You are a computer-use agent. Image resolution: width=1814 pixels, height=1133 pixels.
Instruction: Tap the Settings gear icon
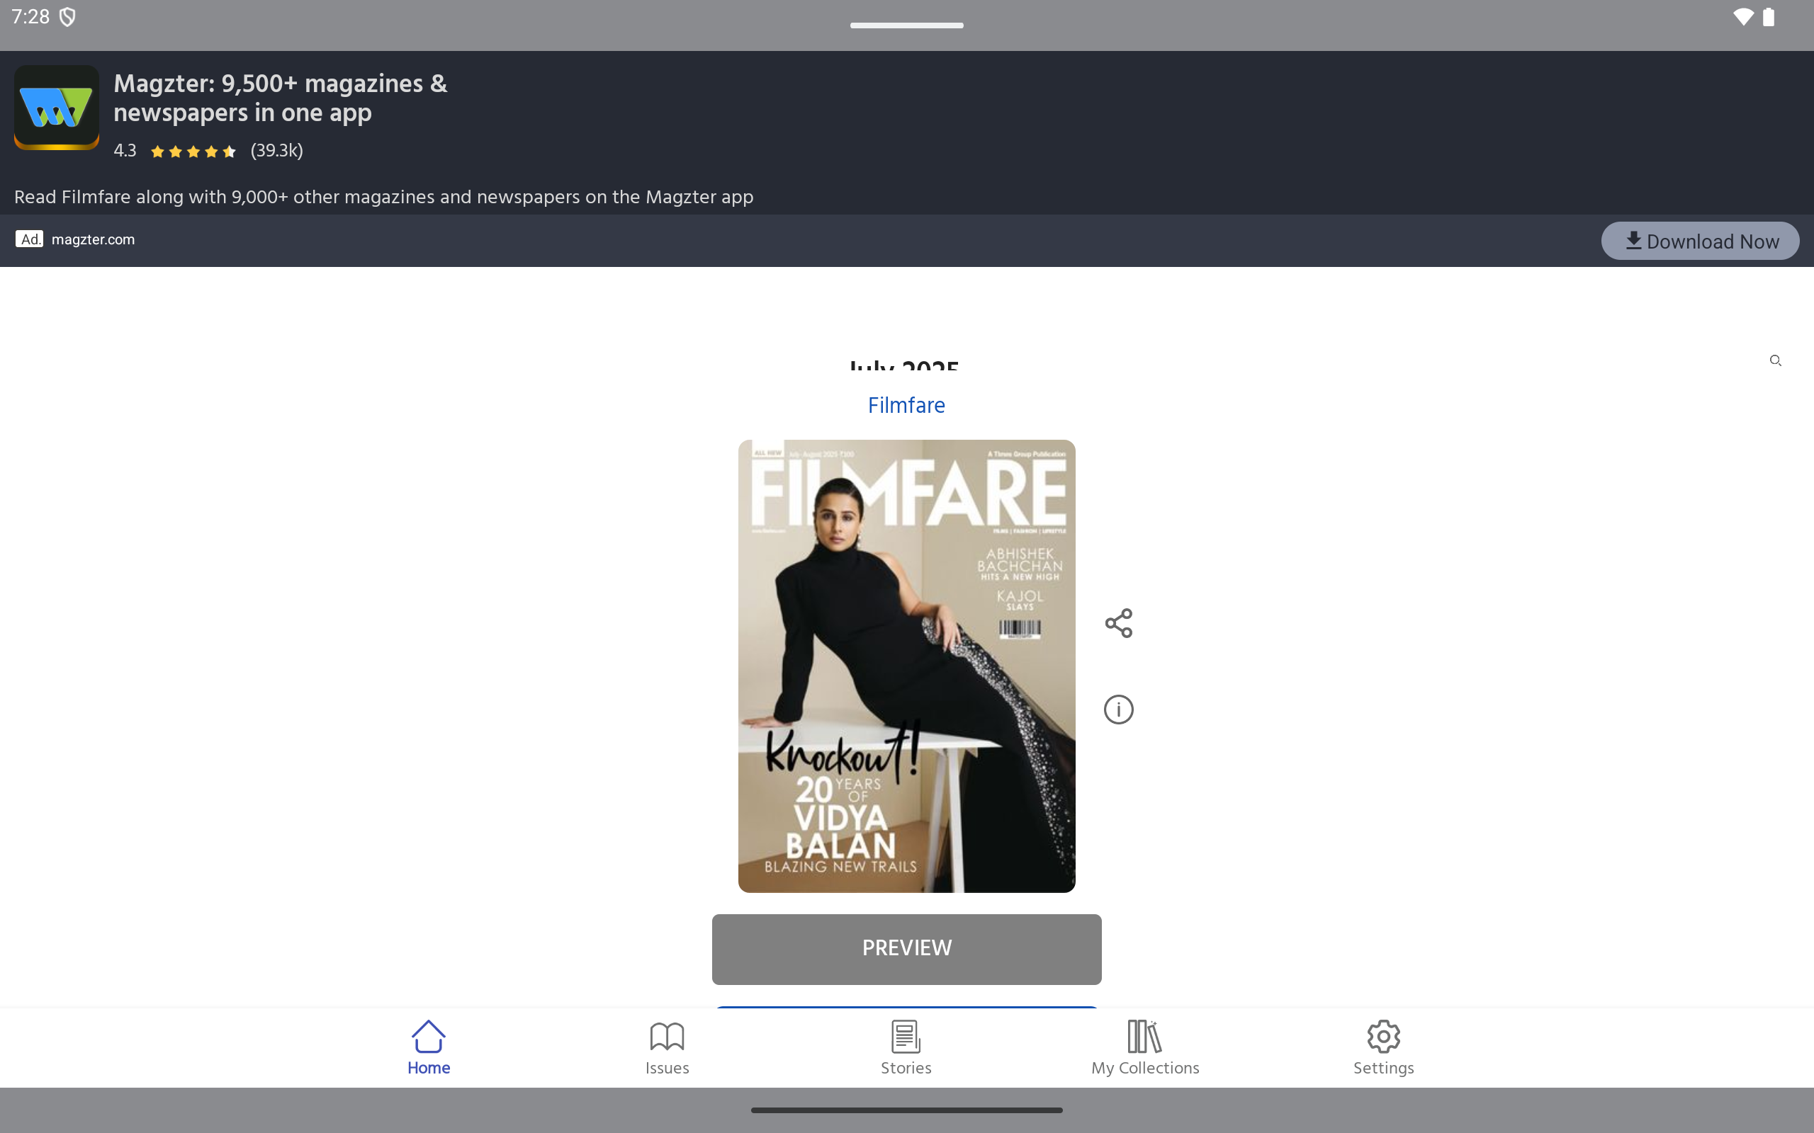coord(1383,1036)
